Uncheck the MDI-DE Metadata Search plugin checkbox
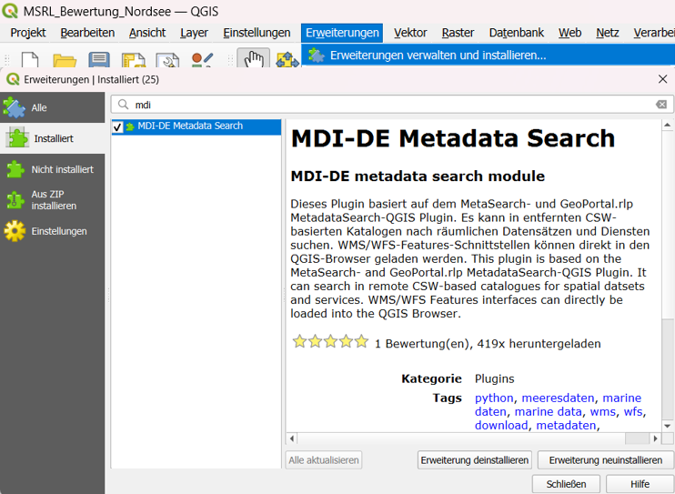 (117, 127)
